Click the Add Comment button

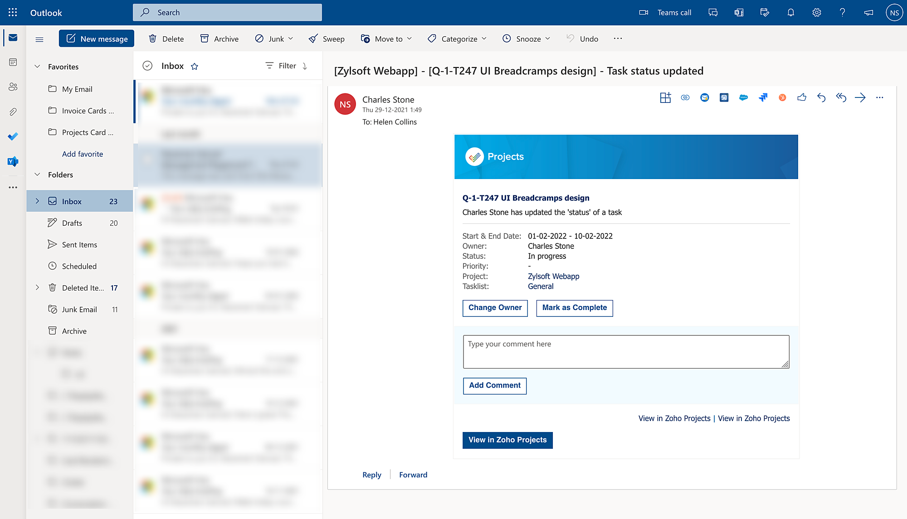click(495, 386)
